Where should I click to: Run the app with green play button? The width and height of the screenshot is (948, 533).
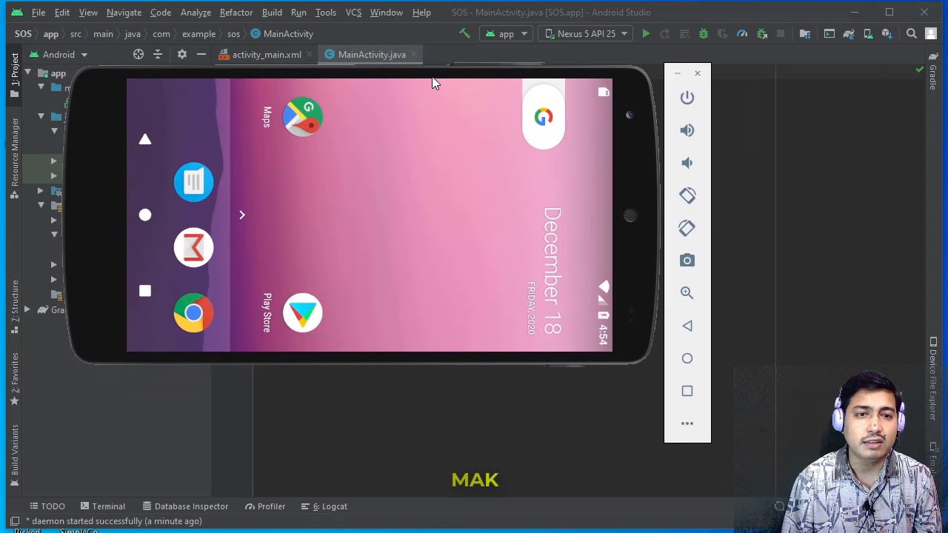coord(646,33)
